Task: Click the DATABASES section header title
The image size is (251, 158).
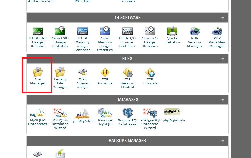Action: coord(127,100)
